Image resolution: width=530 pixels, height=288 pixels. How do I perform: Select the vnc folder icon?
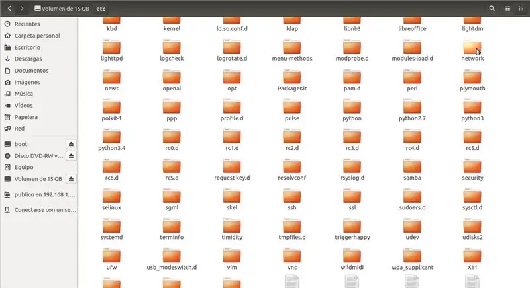point(291,256)
